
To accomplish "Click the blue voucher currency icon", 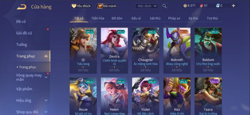I will click(218, 6).
